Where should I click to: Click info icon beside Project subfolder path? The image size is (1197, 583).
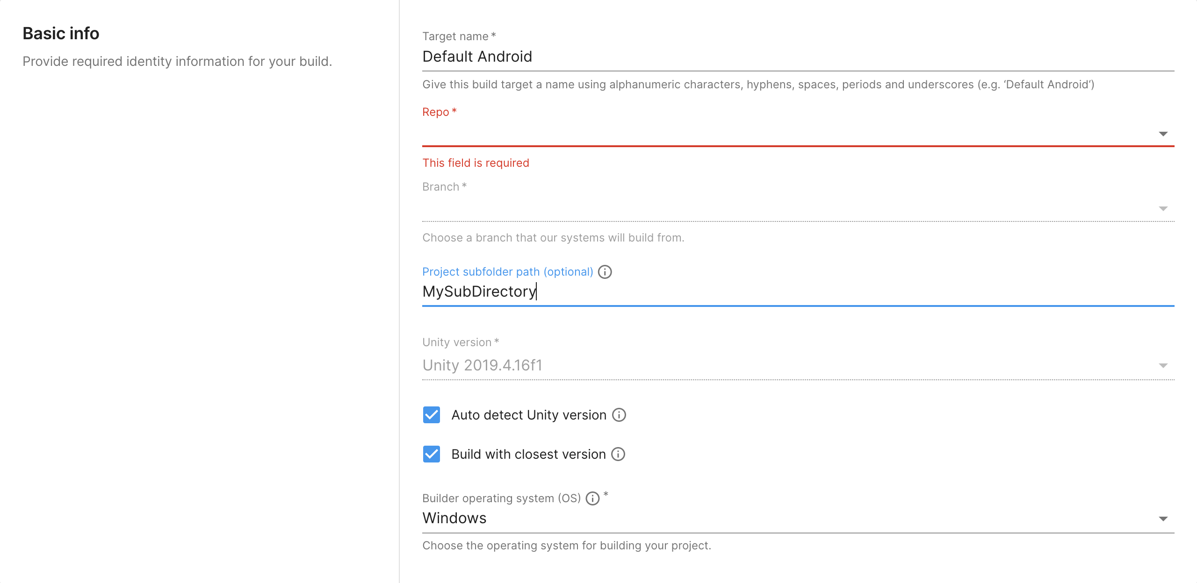(605, 272)
